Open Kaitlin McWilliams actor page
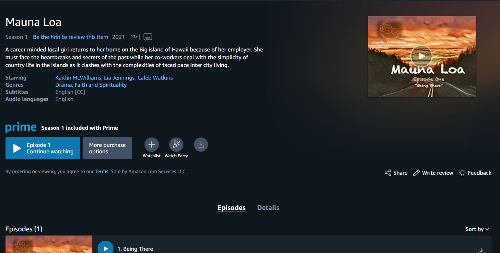Viewport: 500px width, 253px height. point(78,78)
